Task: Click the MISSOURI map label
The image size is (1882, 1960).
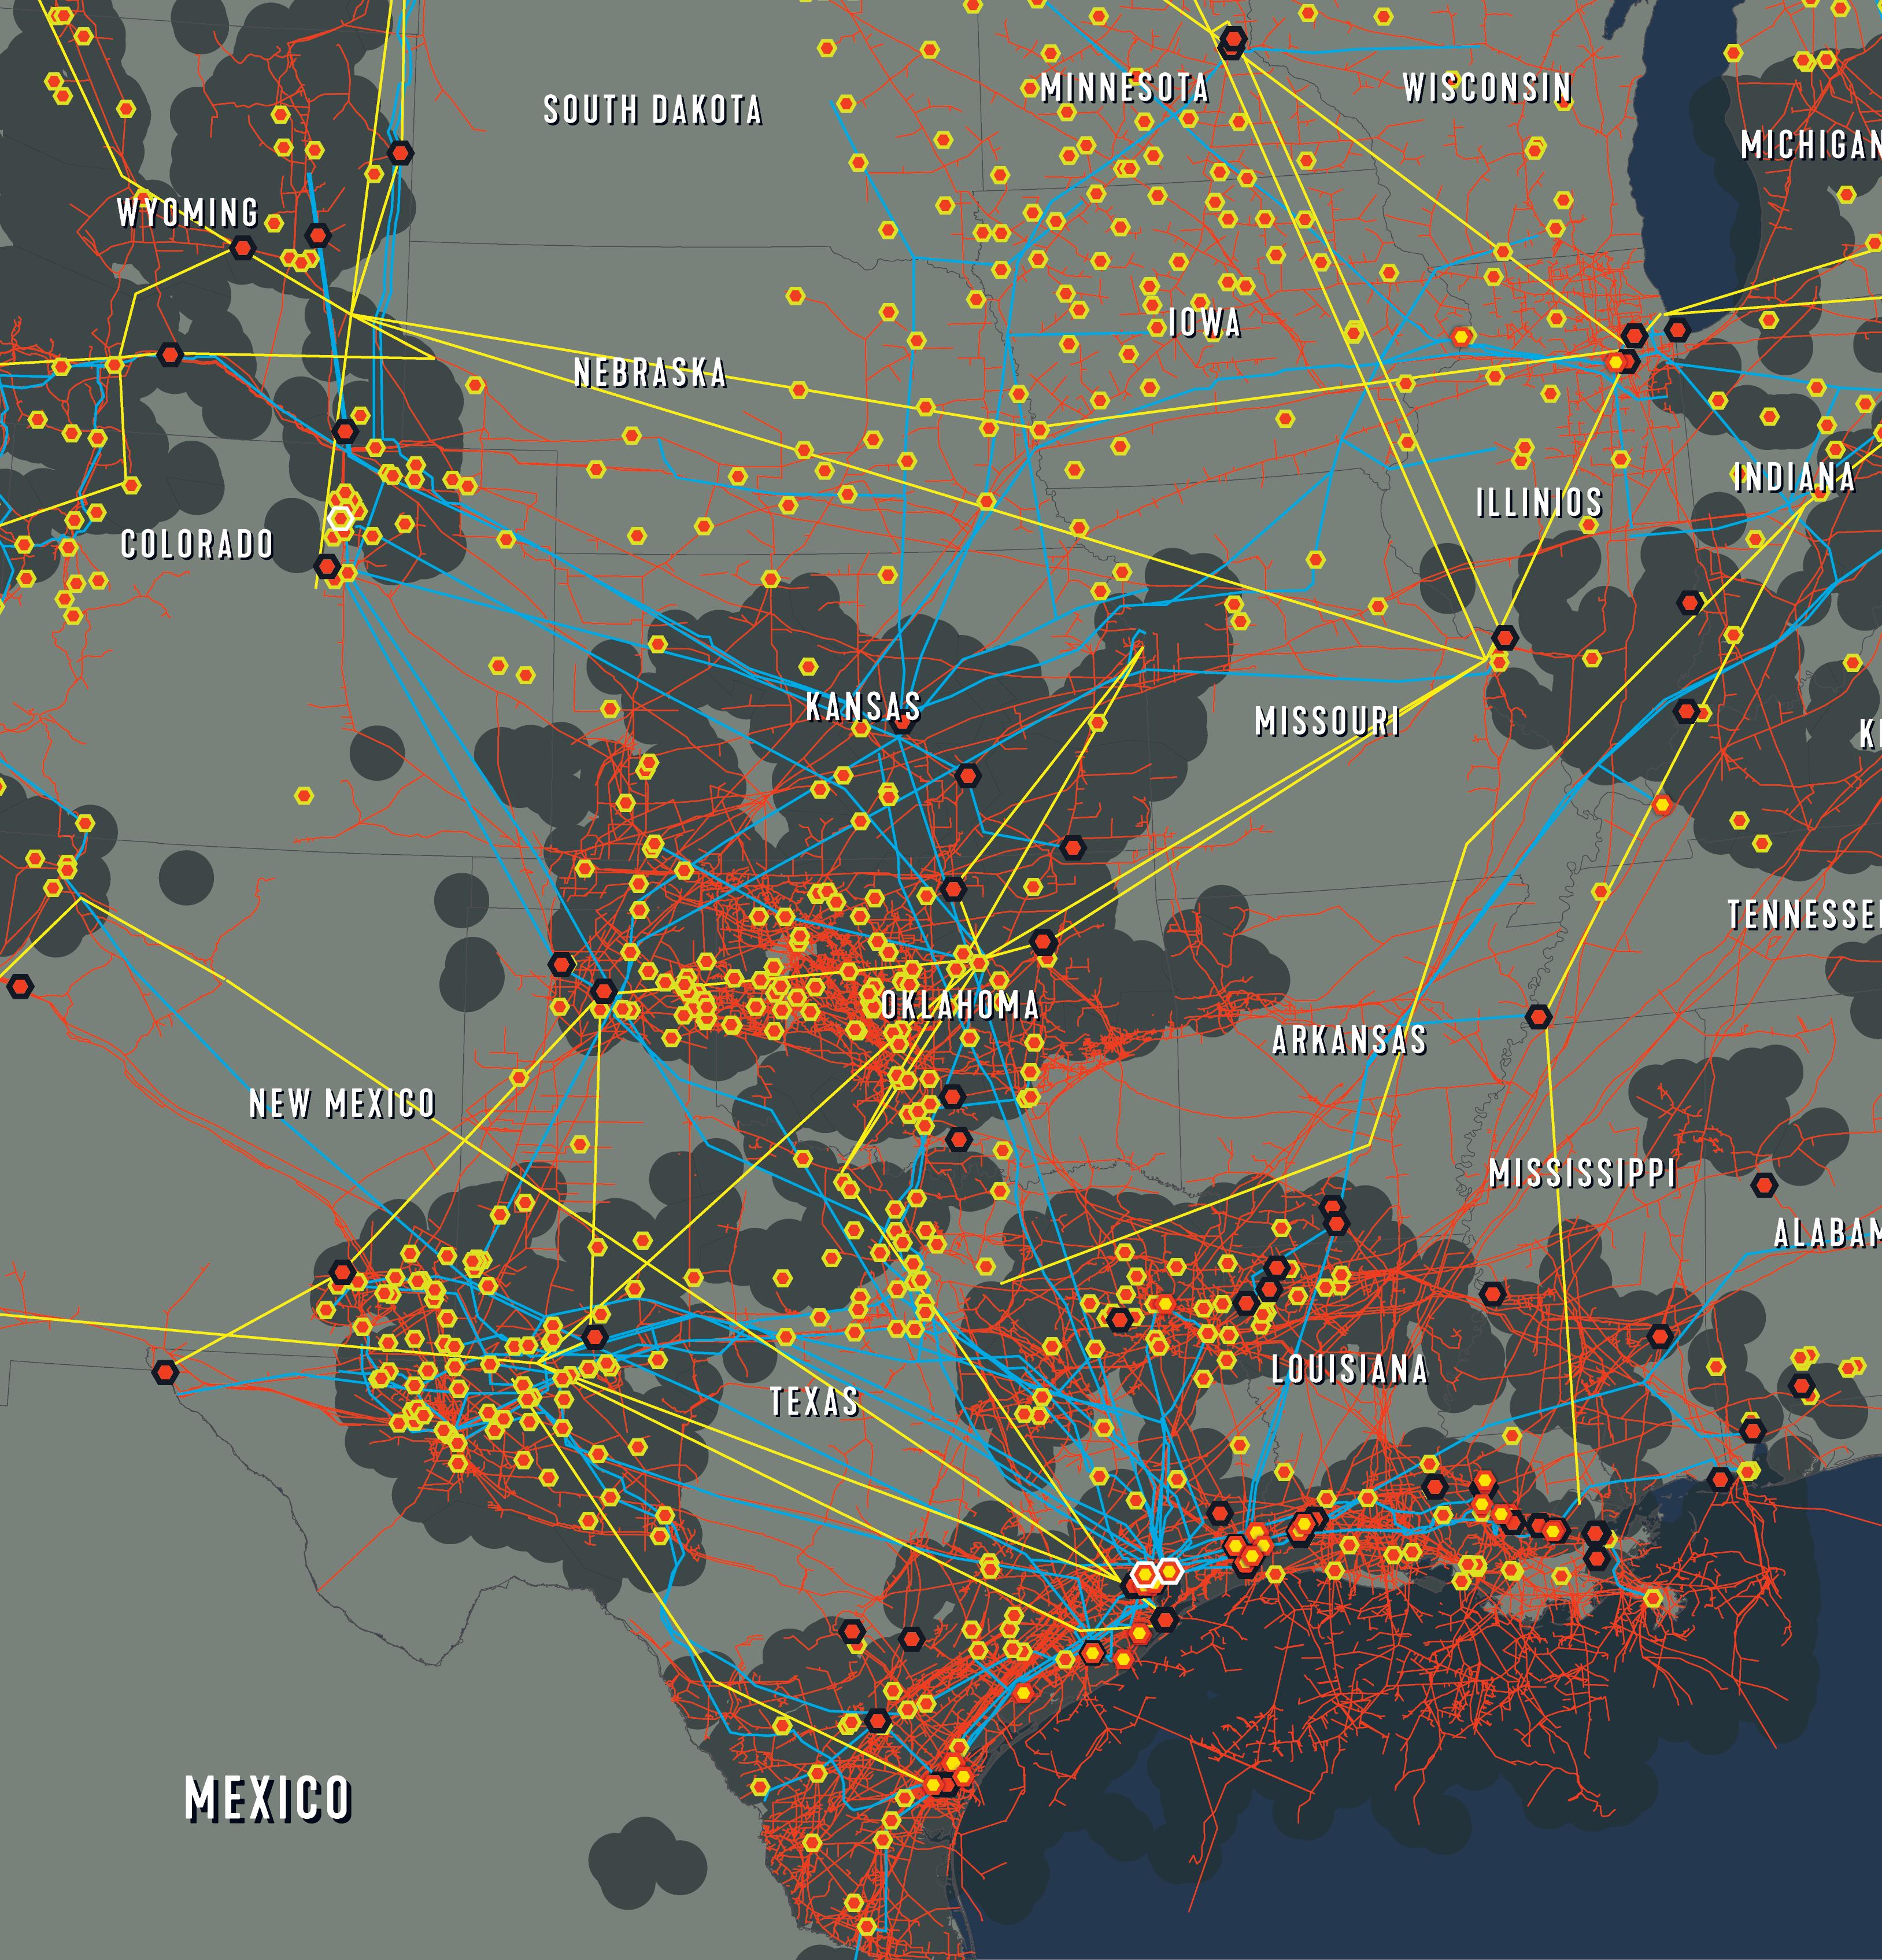Action: pyautogui.click(x=1328, y=721)
